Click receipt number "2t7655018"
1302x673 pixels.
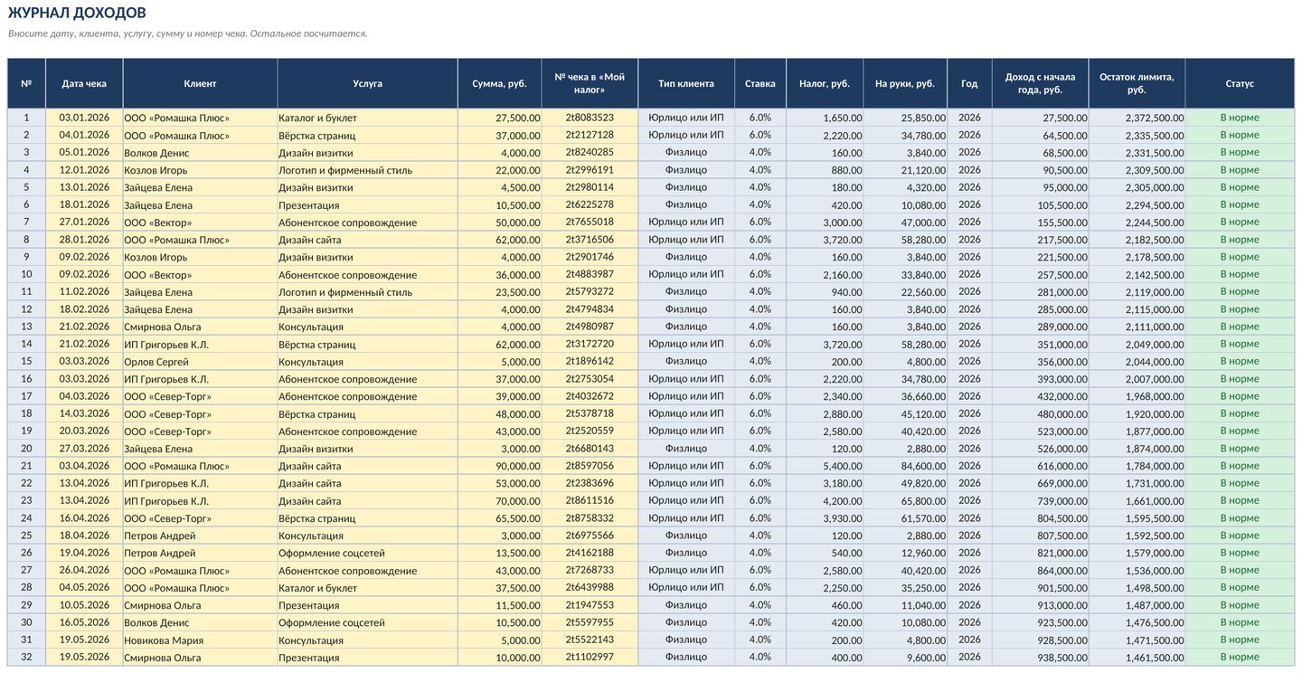pyautogui.click(x=590, y=223)
